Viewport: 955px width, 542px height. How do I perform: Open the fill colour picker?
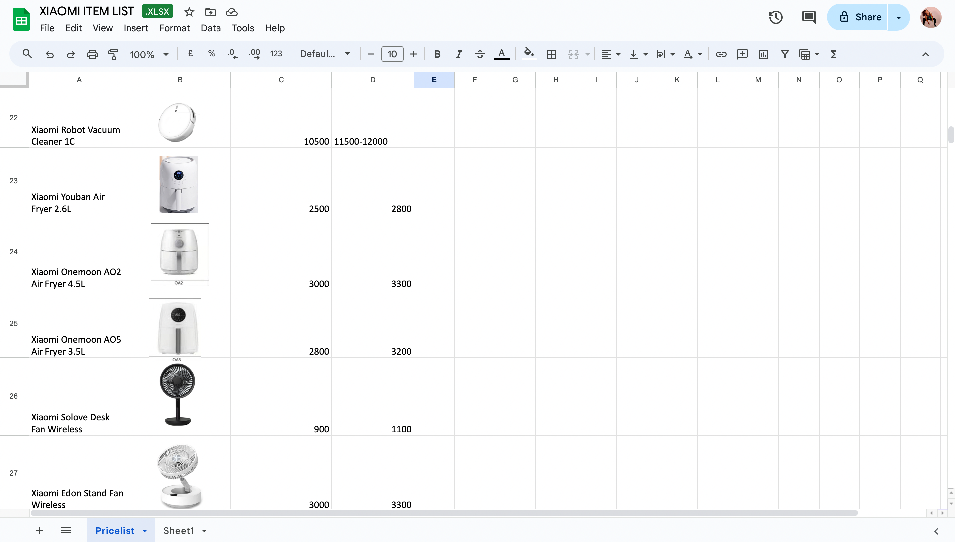(x=529, y=54)
